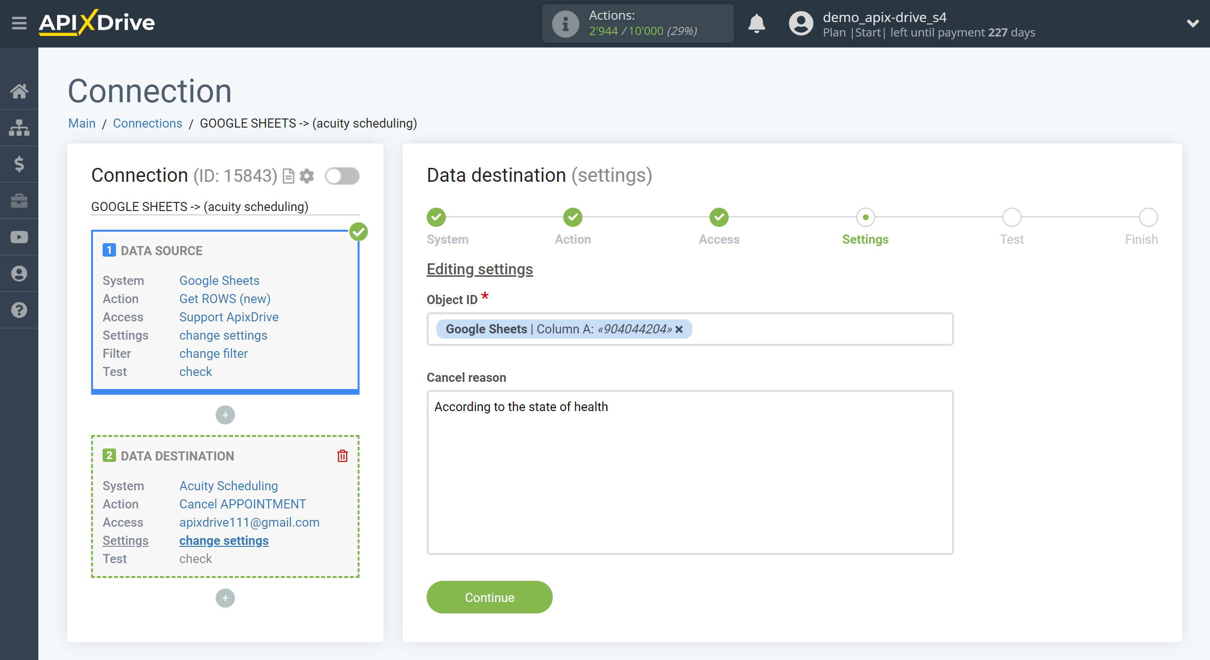Open the connections sitemap icon
Viewport: 1210px width, 660px height.
(x=19, y=128)
